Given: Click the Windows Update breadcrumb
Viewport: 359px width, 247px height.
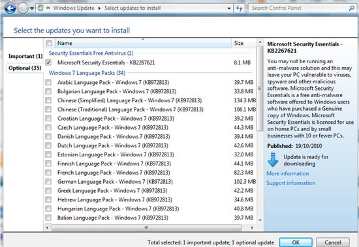Looking at the screenshot, I should point(74,8).
